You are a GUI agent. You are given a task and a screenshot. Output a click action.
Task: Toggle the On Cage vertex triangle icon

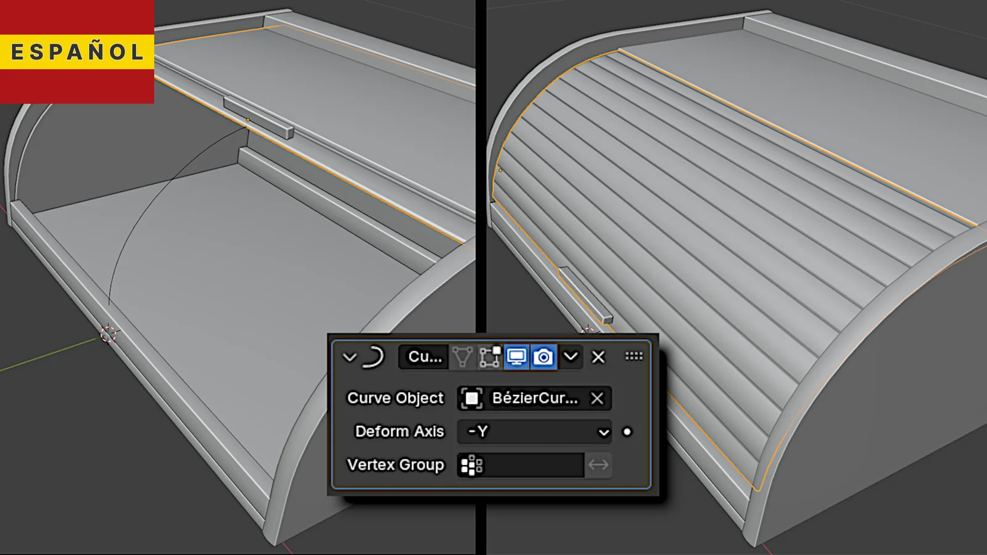pyautogui.click(x=462, y=357)
